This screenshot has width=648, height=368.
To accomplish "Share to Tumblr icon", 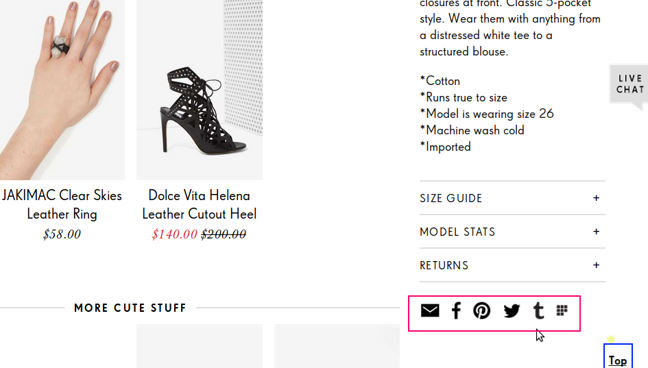I will click(538, 311).
